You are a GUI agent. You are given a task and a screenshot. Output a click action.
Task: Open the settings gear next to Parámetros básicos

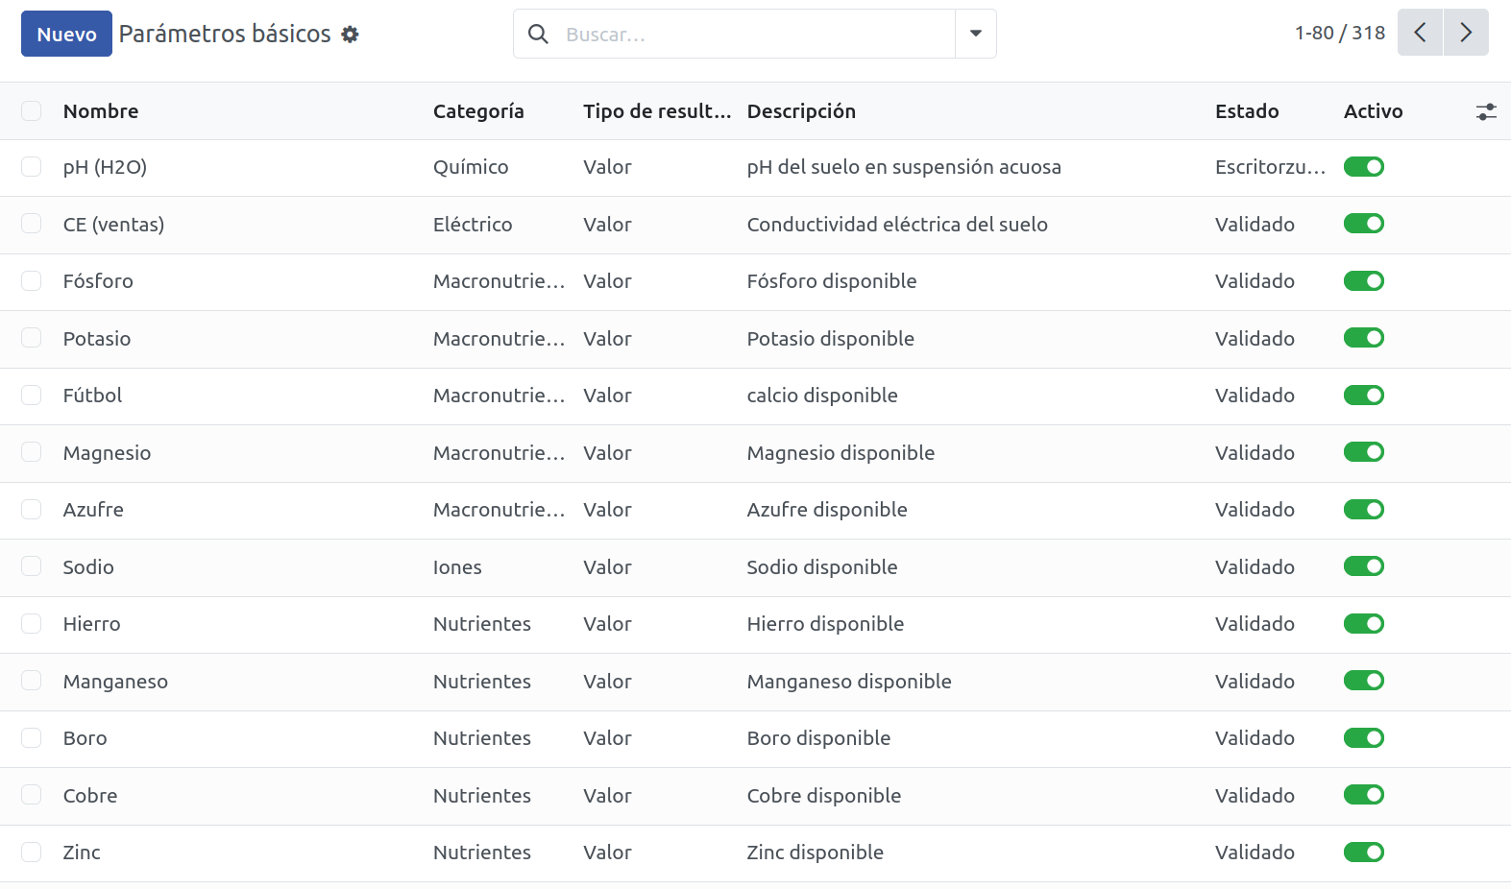[350, 35]
